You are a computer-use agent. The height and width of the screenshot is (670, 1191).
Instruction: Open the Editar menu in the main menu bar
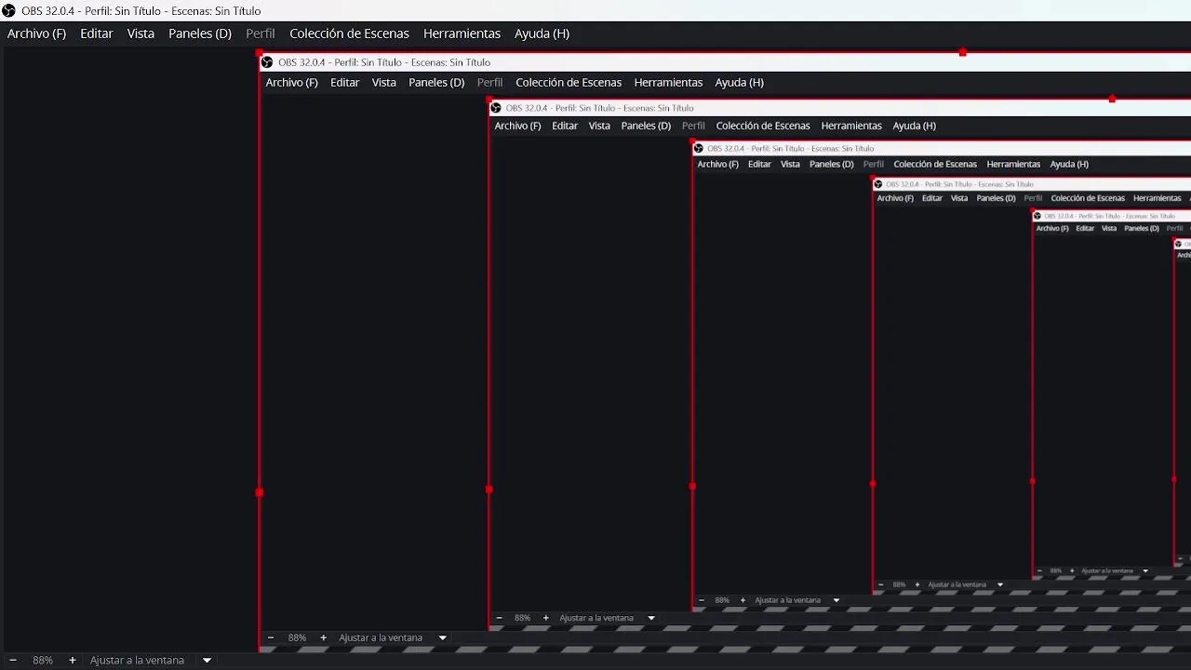(x=97, y=33)
